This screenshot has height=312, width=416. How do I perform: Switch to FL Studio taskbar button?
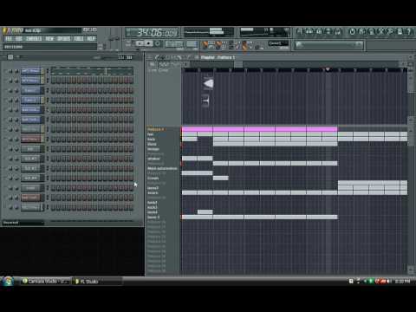97,281
